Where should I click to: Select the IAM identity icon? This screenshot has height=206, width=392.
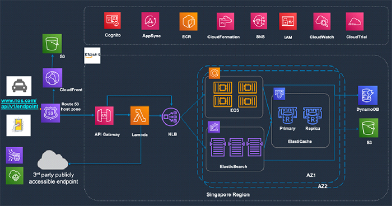tap(288, 21)
